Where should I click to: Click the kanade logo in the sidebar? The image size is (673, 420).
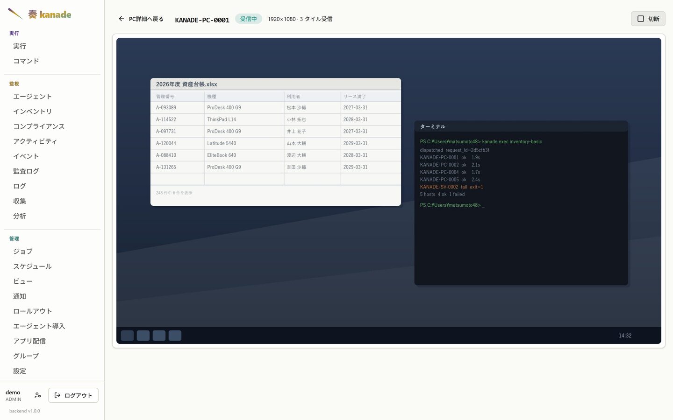coord(40,14)
